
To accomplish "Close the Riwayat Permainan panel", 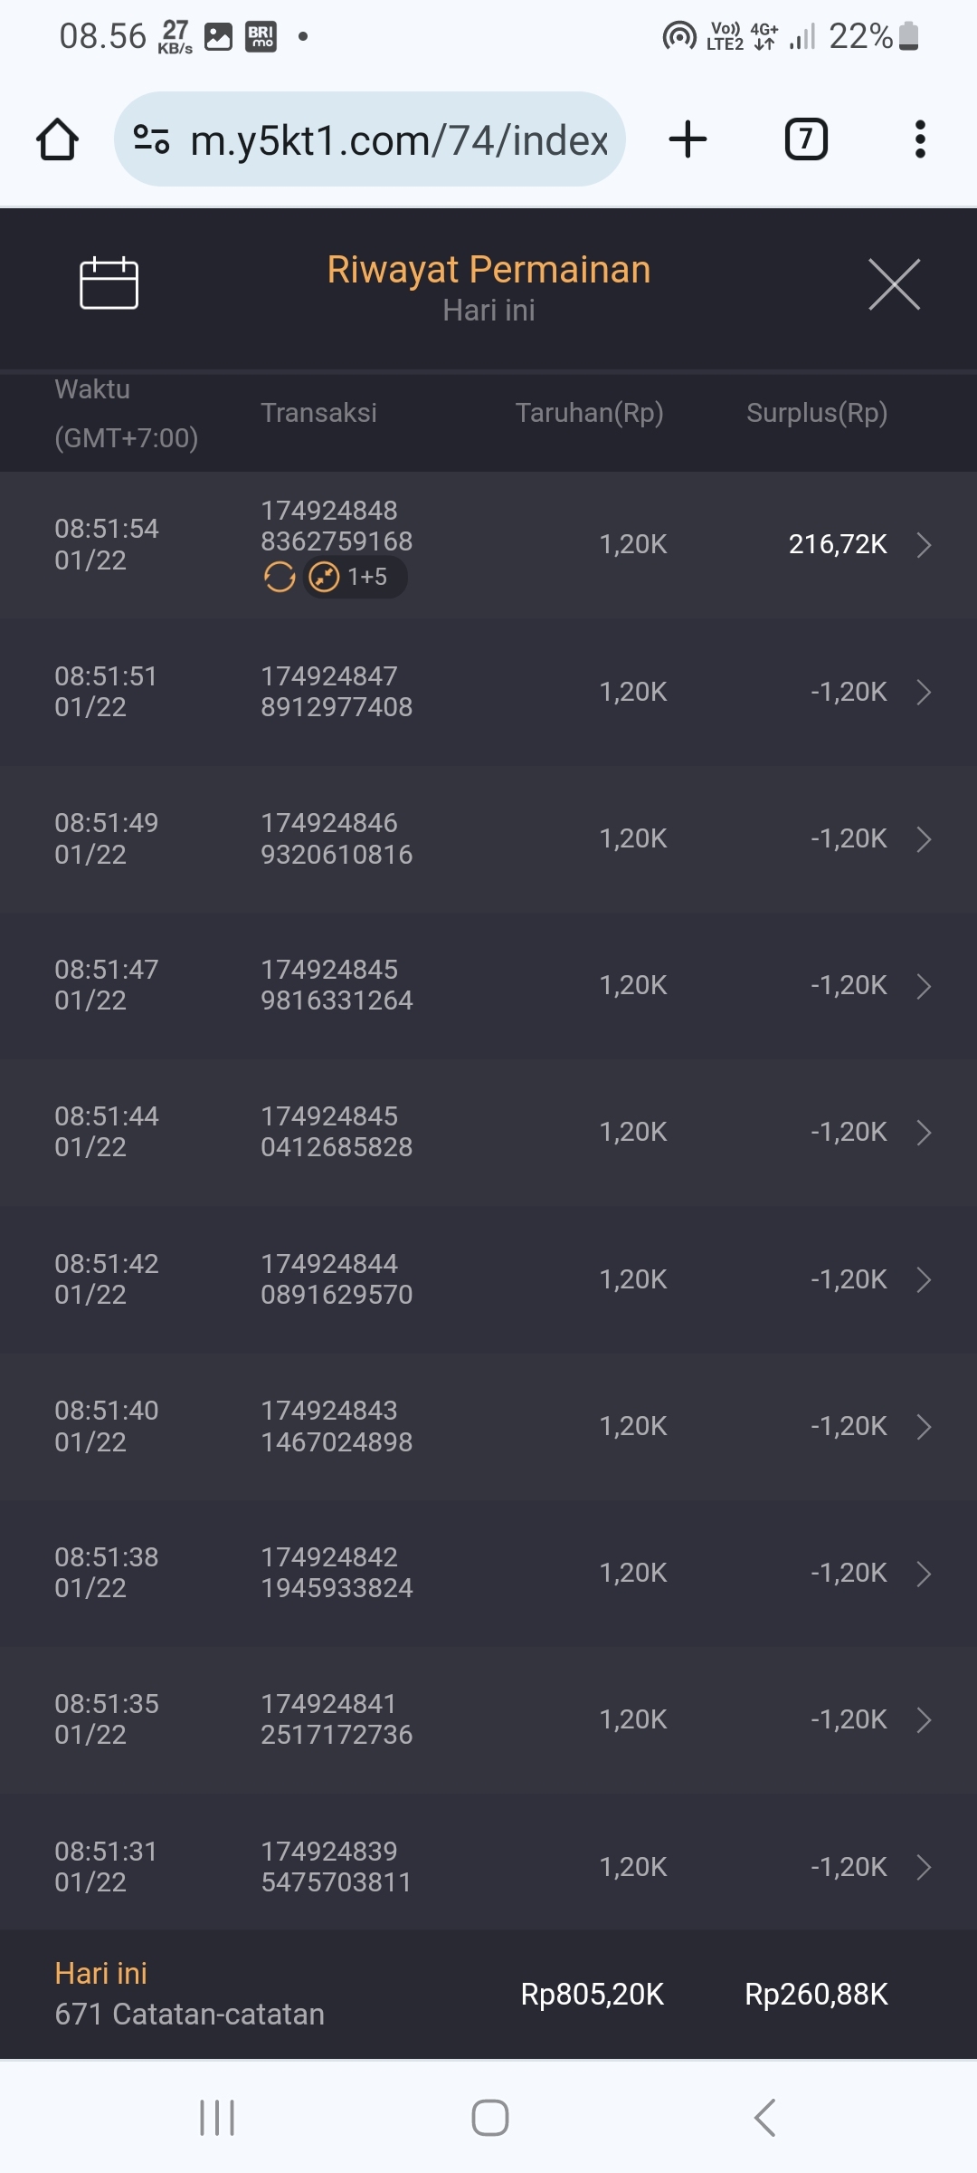I will 894,284.
